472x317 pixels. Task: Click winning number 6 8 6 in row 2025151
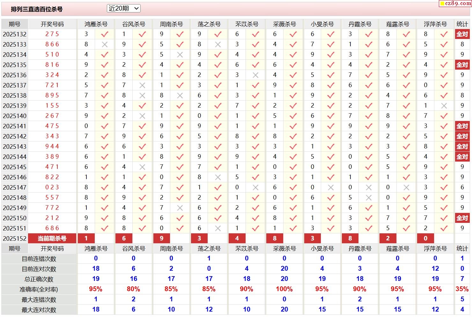[52, 228]
